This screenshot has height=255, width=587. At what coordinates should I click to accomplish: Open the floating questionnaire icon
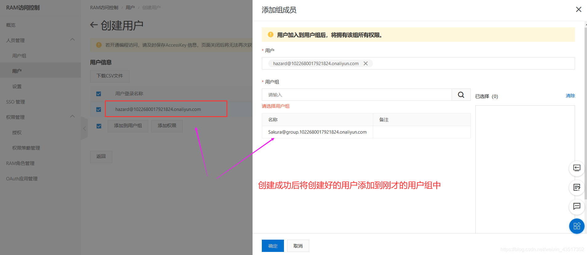577,187
